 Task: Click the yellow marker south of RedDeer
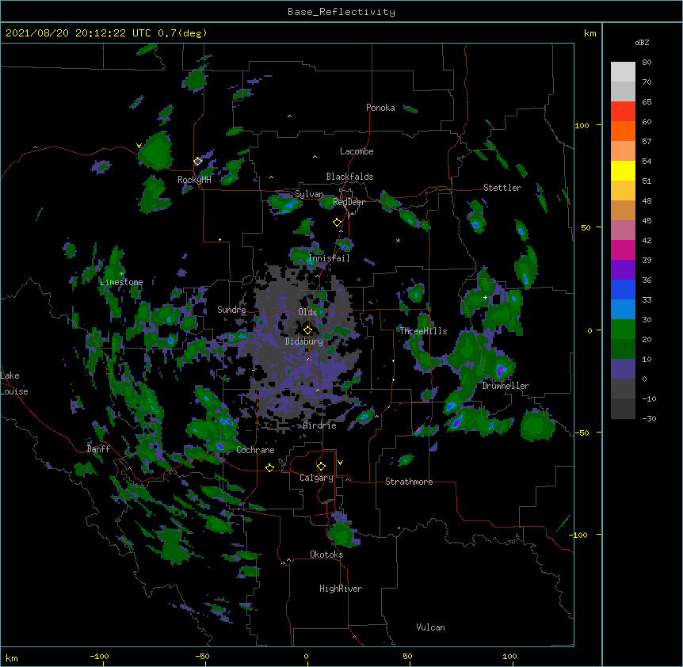pyautogui.click(x=338, y=223)
